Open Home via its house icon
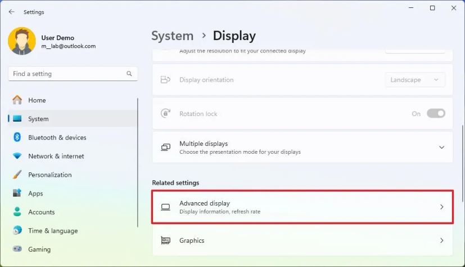Viewport: 465px width, 267px height. (x=17, y=100)
